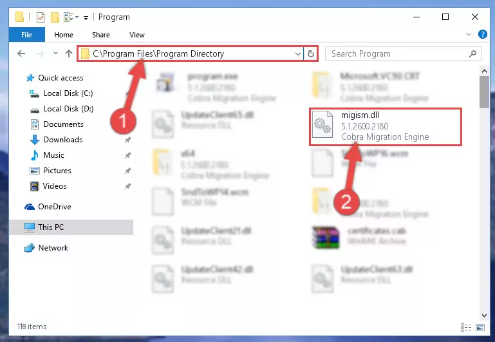Open the Customize Quick Access Toolbar dropdown
Screen dimensions: 495x342
86,17
